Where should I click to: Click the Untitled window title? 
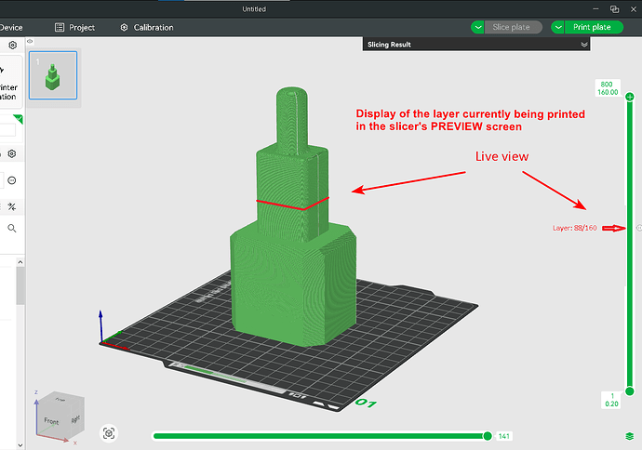click(x=254, y=9)
